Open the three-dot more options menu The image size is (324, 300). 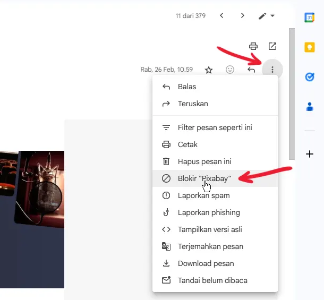click(272, 70)
